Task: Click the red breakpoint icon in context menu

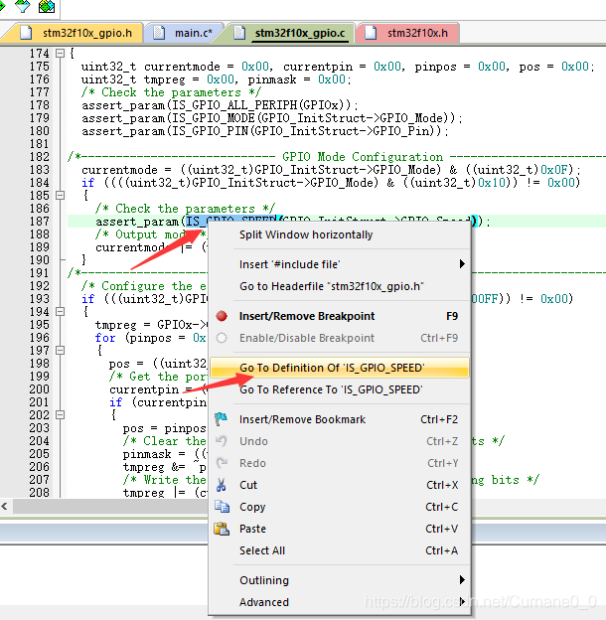Action: [222, 316]
